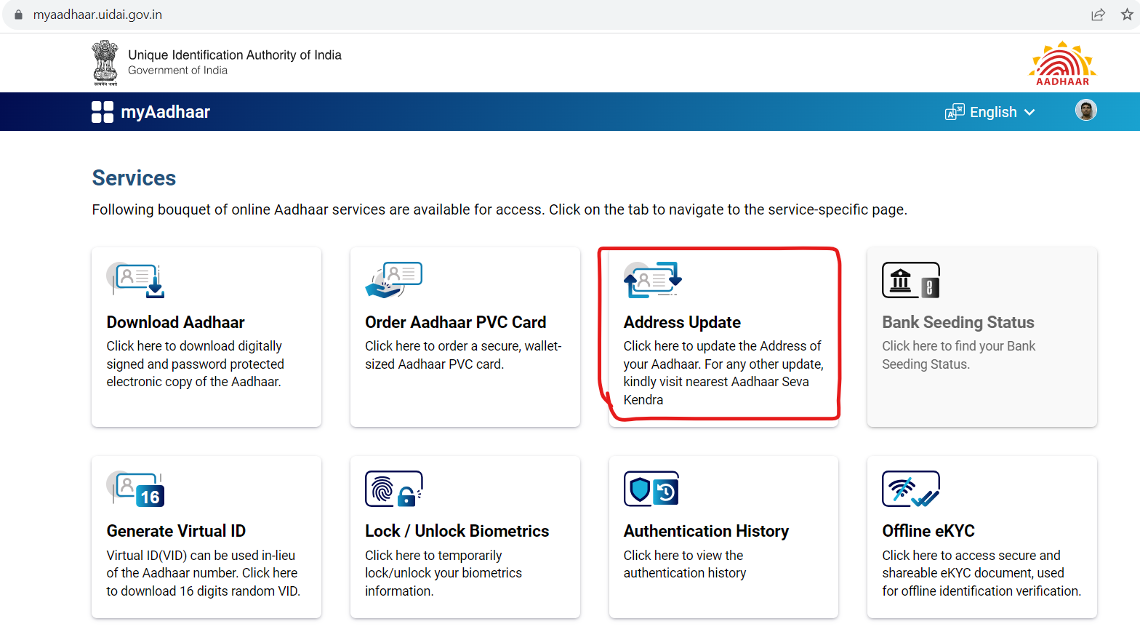The image size is (1140, 640).
Task: Open the Address Update service title
Action: [682, 322]
